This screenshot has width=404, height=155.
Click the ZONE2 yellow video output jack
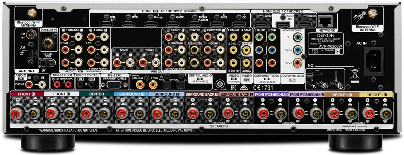(x=246, y=62)
